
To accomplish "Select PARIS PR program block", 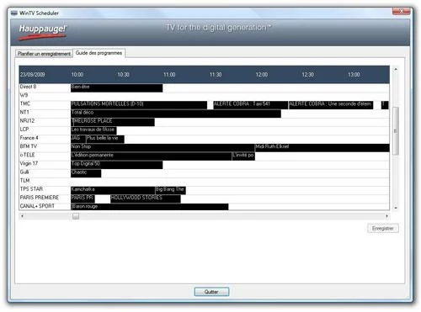I will (x=83, y=199).
